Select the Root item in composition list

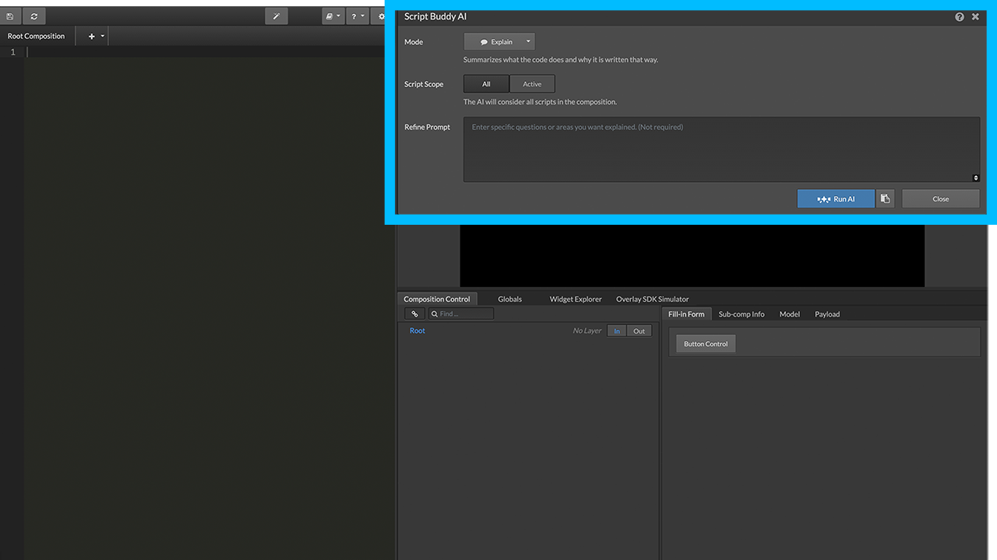click(417, 331)
